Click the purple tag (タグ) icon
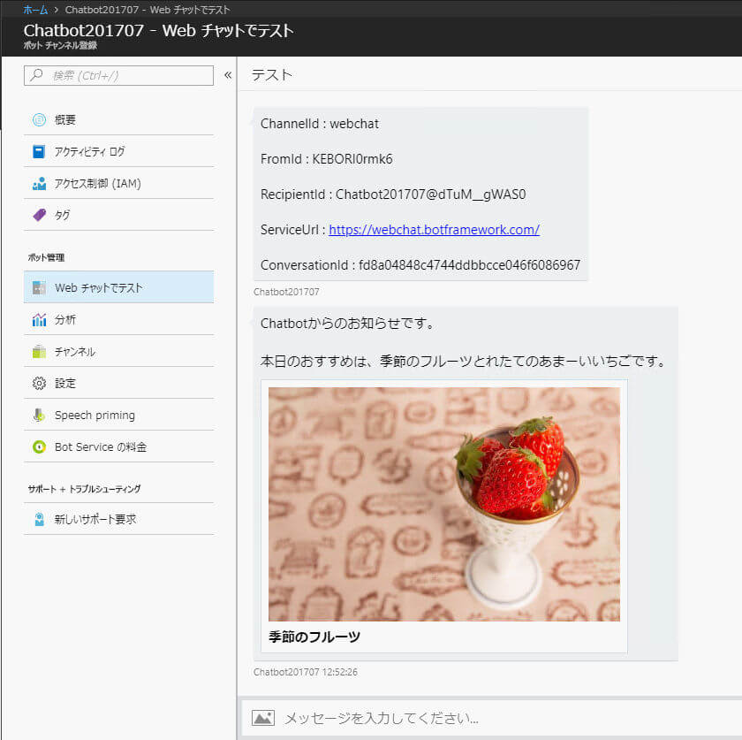The width and height of the screenshot is (742, 740). coord(39,215)
